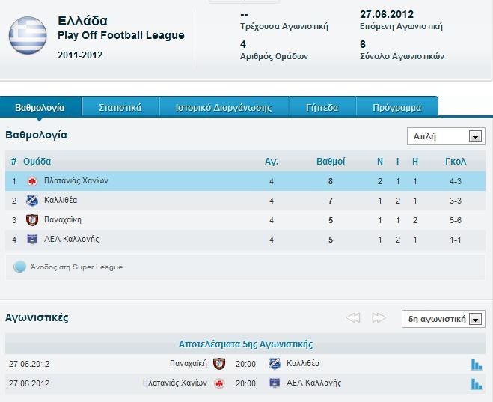Click Panachaiki crest in standings table
493x402 pixels.
[x=32, y=220]
